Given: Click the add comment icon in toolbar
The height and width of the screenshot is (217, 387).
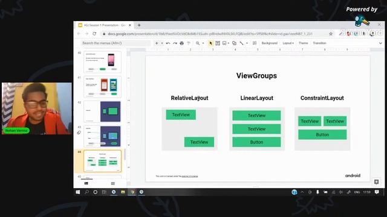Looking at the screenshot, I should (x=255, y=43).
